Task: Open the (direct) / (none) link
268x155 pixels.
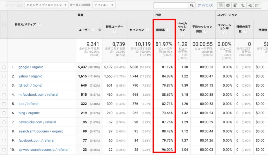Action: (30, 86)
